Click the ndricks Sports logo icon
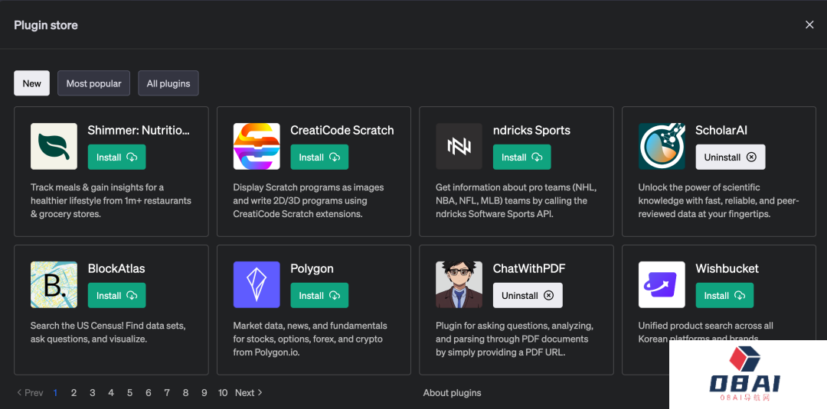 click(459, 146)
